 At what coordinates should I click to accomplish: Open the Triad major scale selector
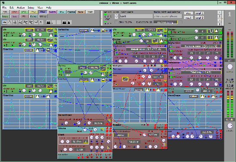tap(201, 72)
